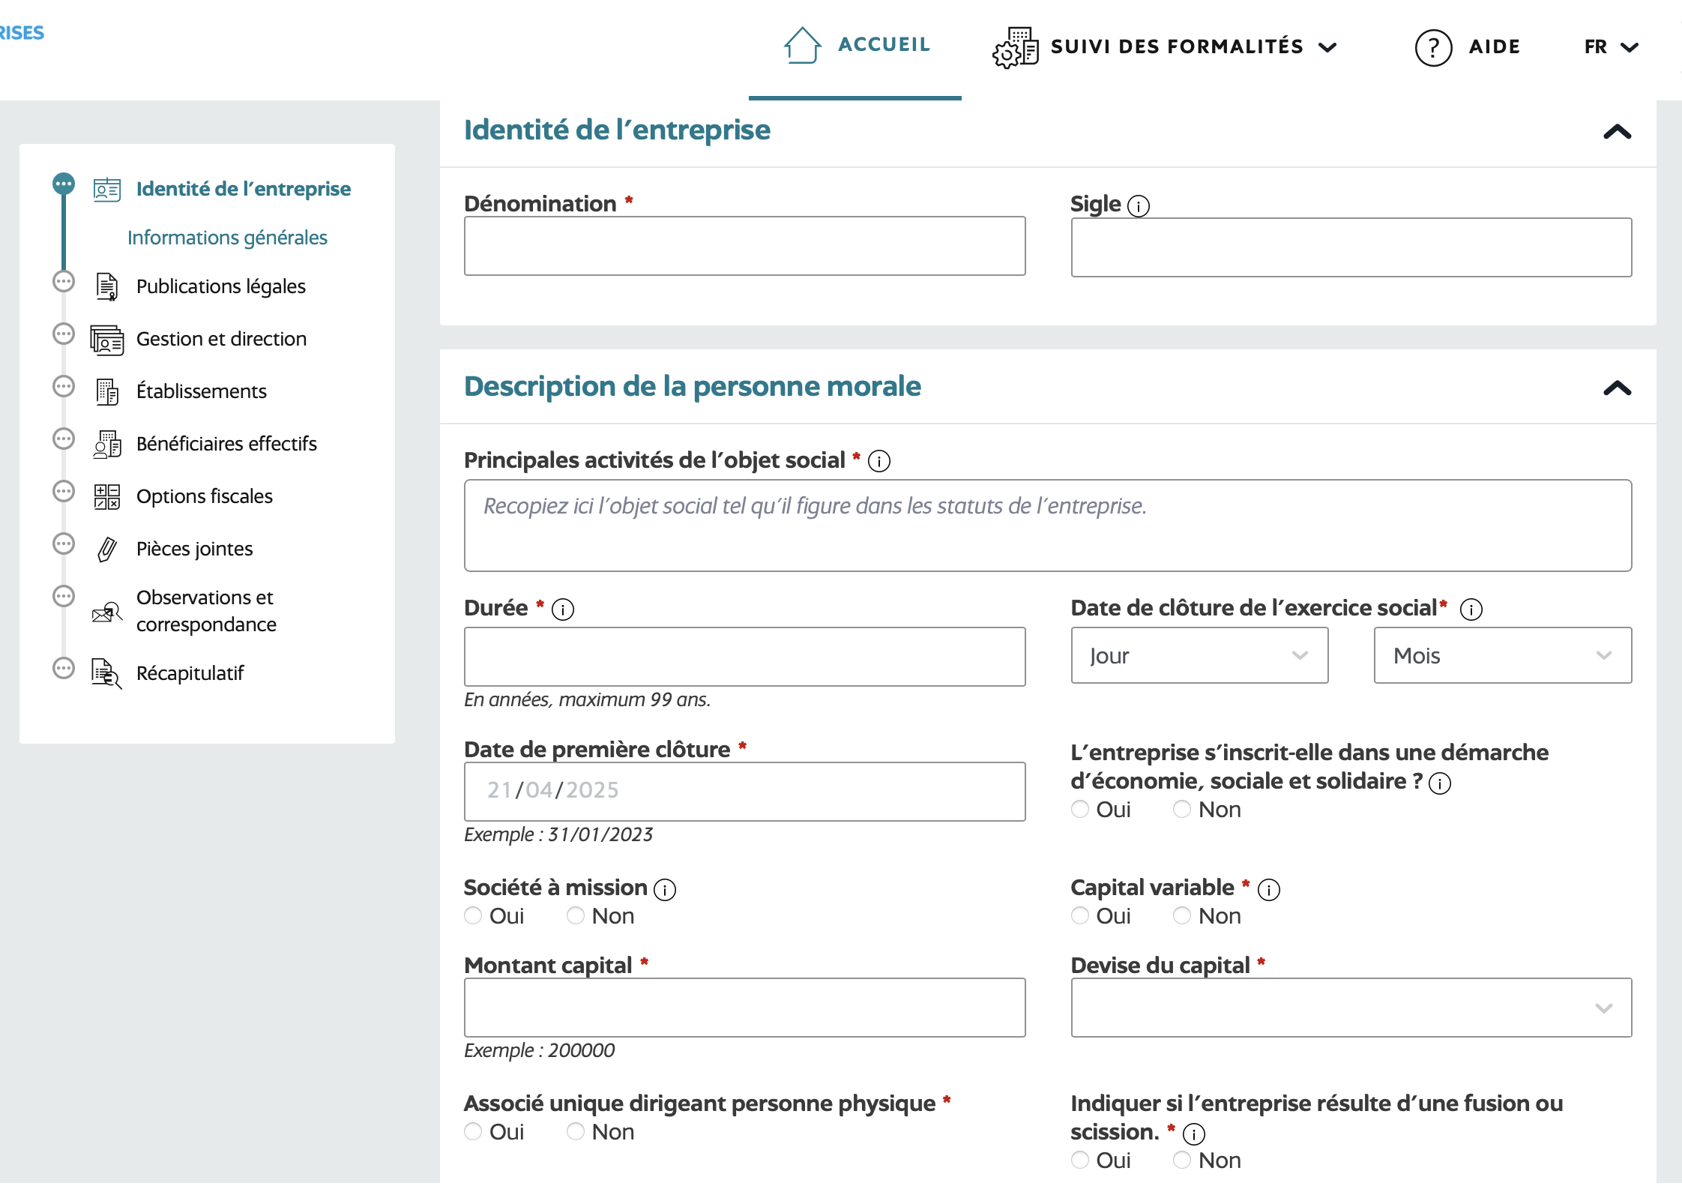Viewport: 1682px width, 1189px height.
Task: Click the Dénomination input field
Action: [744, 247]
